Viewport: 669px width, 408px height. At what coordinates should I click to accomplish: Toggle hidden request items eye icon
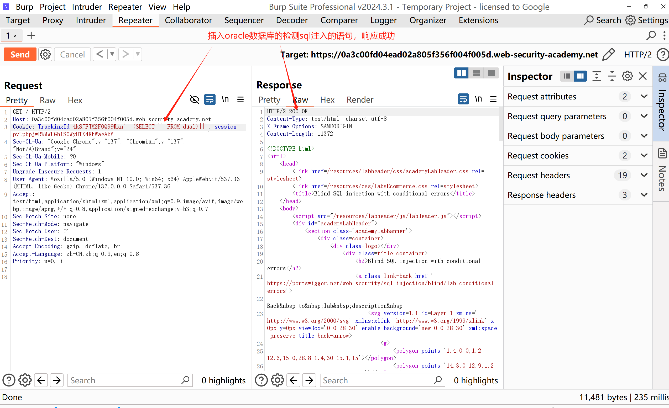pyautogui.click(x=194, y=99)
